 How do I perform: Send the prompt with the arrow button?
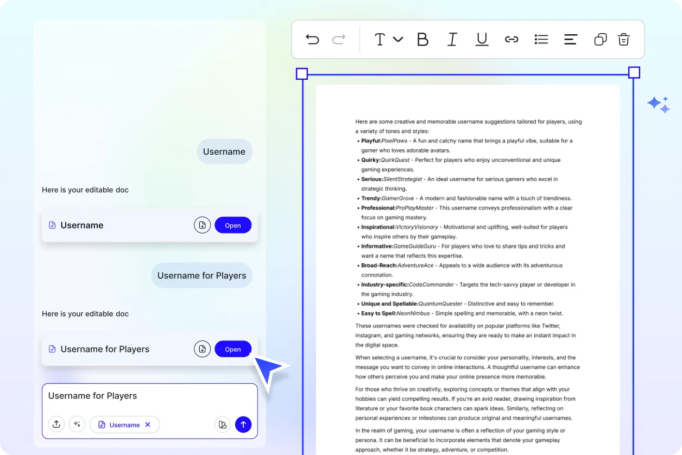coord(243,425)
